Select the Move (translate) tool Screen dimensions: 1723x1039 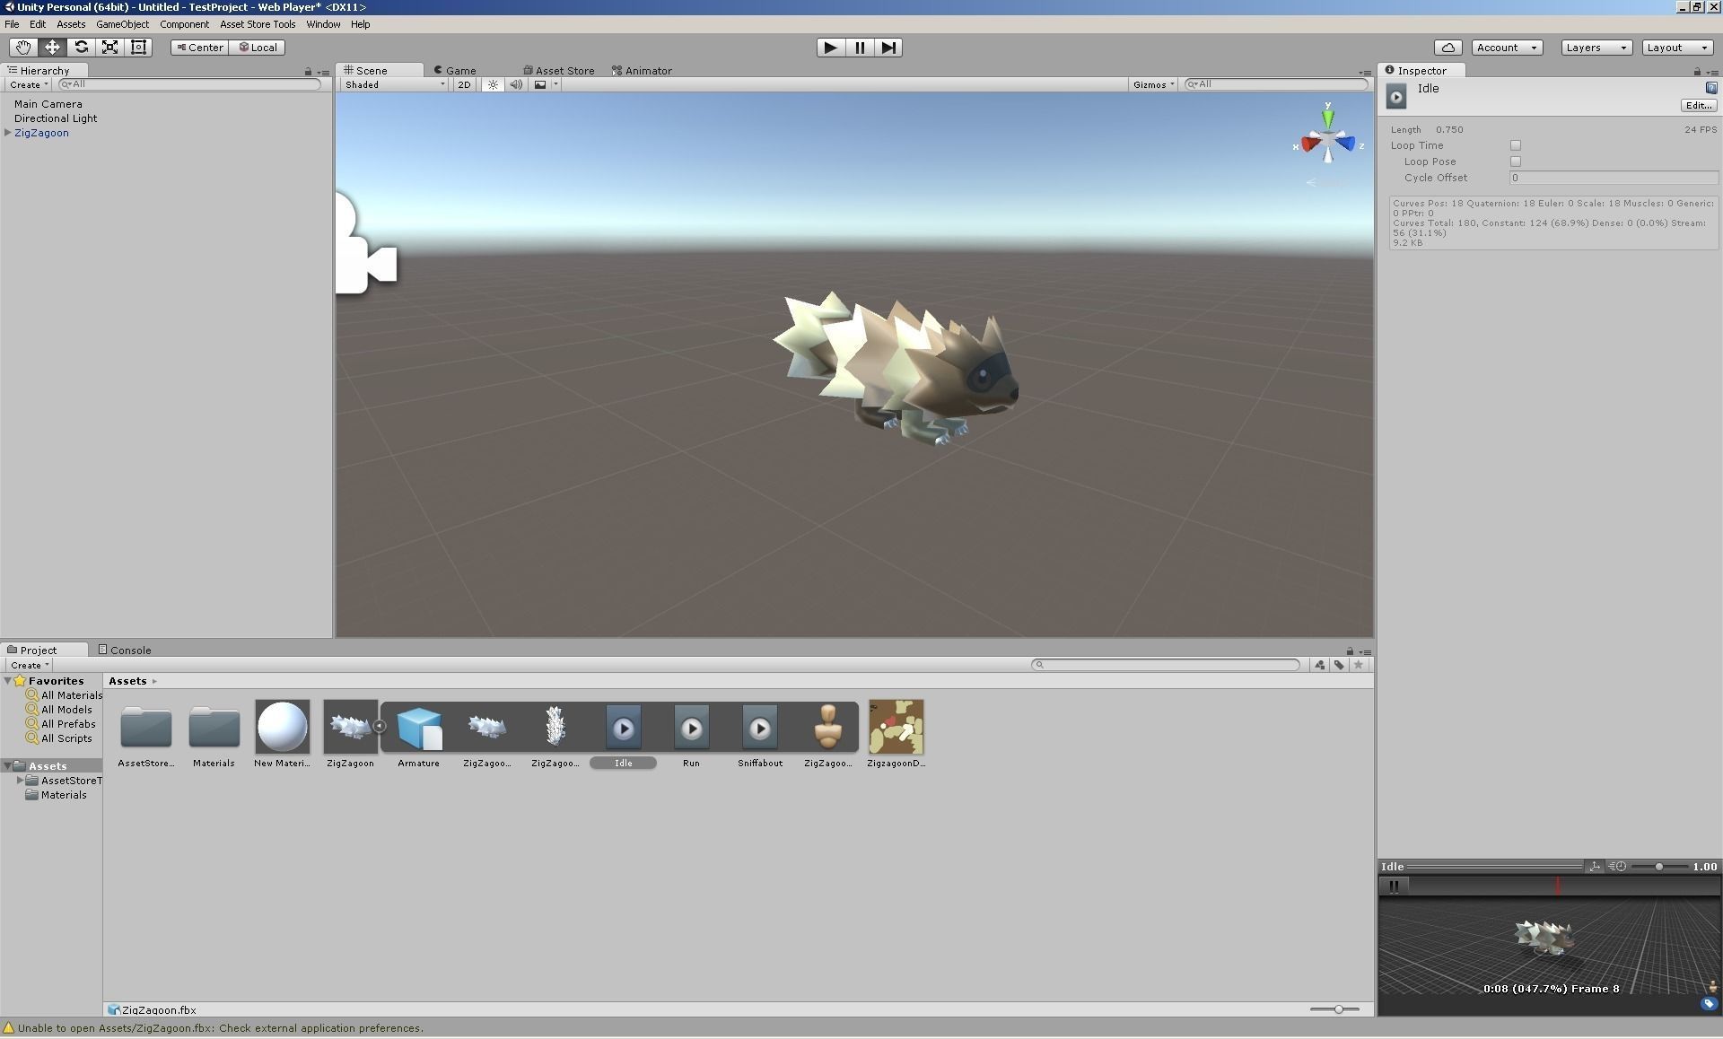pyautogui.click(x=52, y=48)
